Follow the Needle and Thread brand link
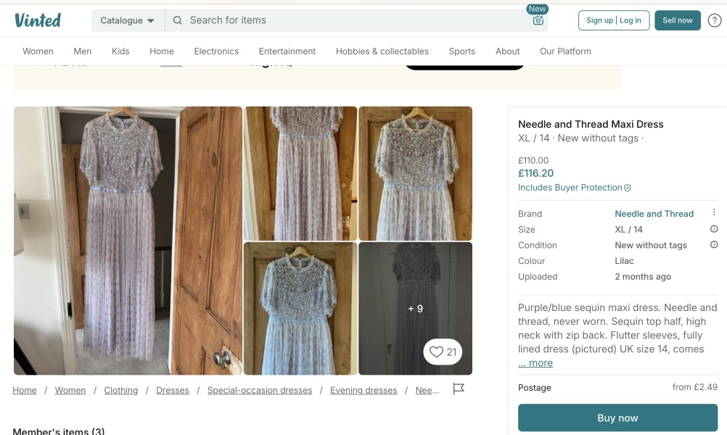Image resolution: width=727 pixels, height=435 pixels. [654, 214]
